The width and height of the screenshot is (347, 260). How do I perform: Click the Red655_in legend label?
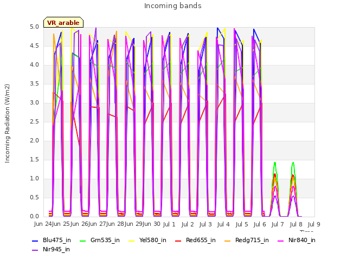201,240
